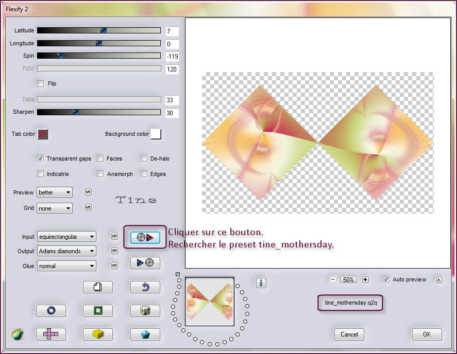
Task: Click the Sharpen slider track
Action: (99, 112)
